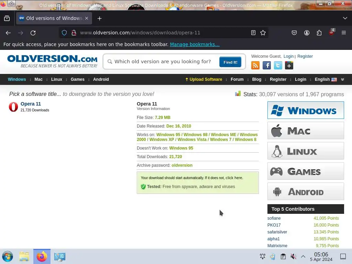Select the Linux platform banner

(306, 151)
